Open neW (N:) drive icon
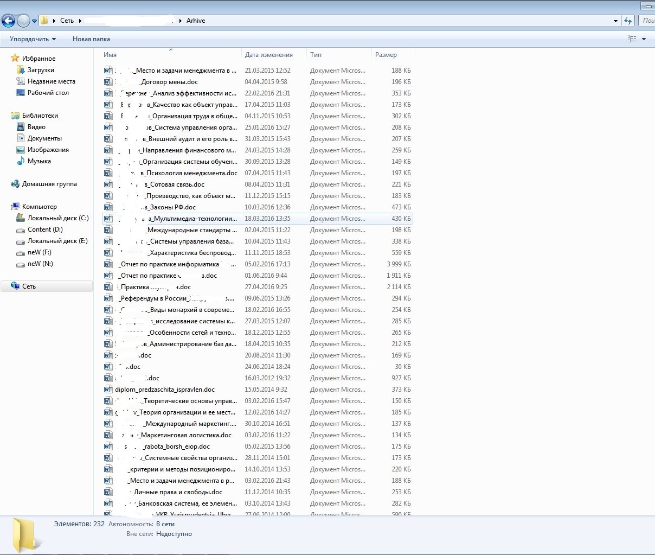 (21, 264)
